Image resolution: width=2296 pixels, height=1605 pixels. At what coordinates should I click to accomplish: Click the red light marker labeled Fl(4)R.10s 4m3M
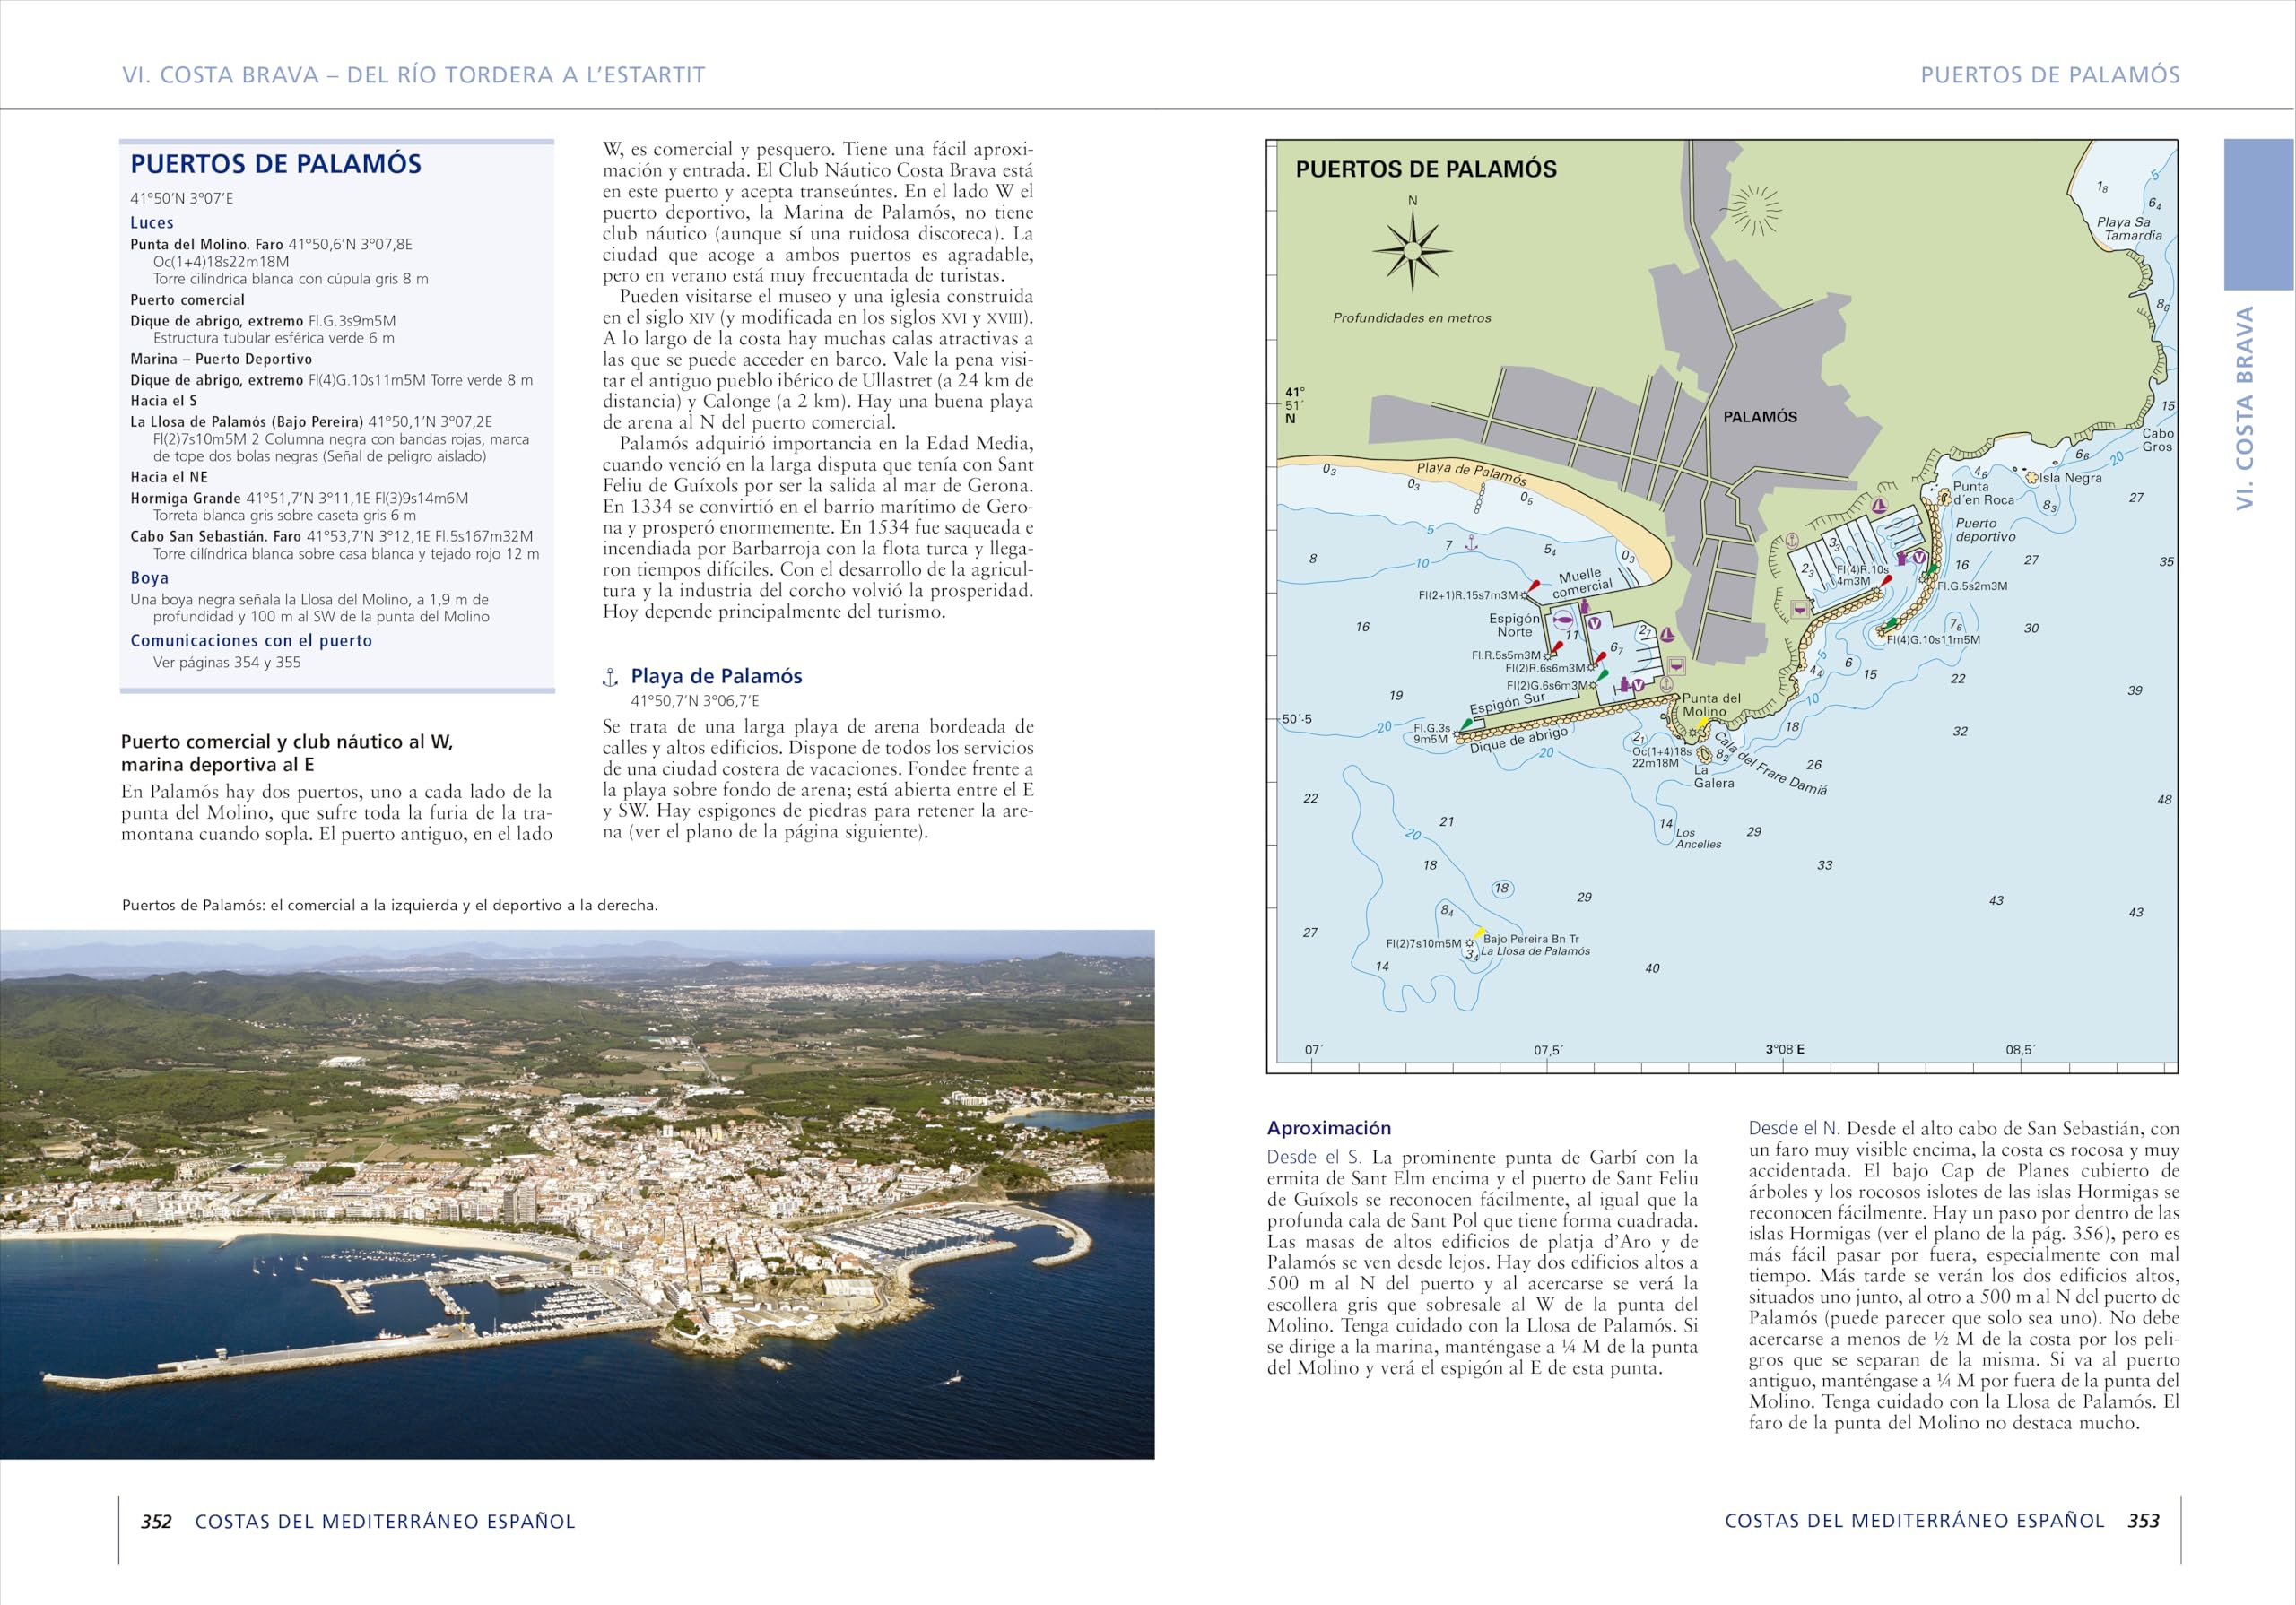[1885, 580]
